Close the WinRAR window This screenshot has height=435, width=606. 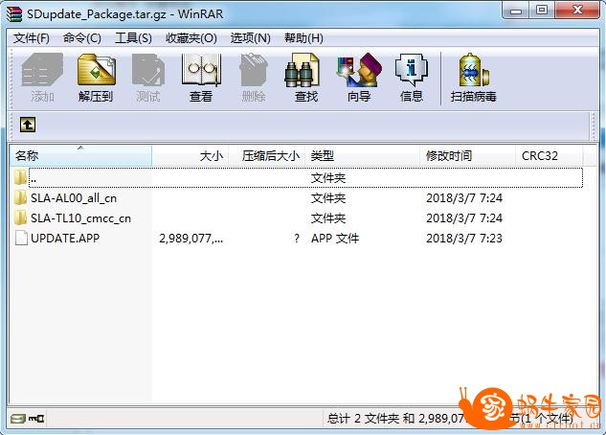point(577,11)
